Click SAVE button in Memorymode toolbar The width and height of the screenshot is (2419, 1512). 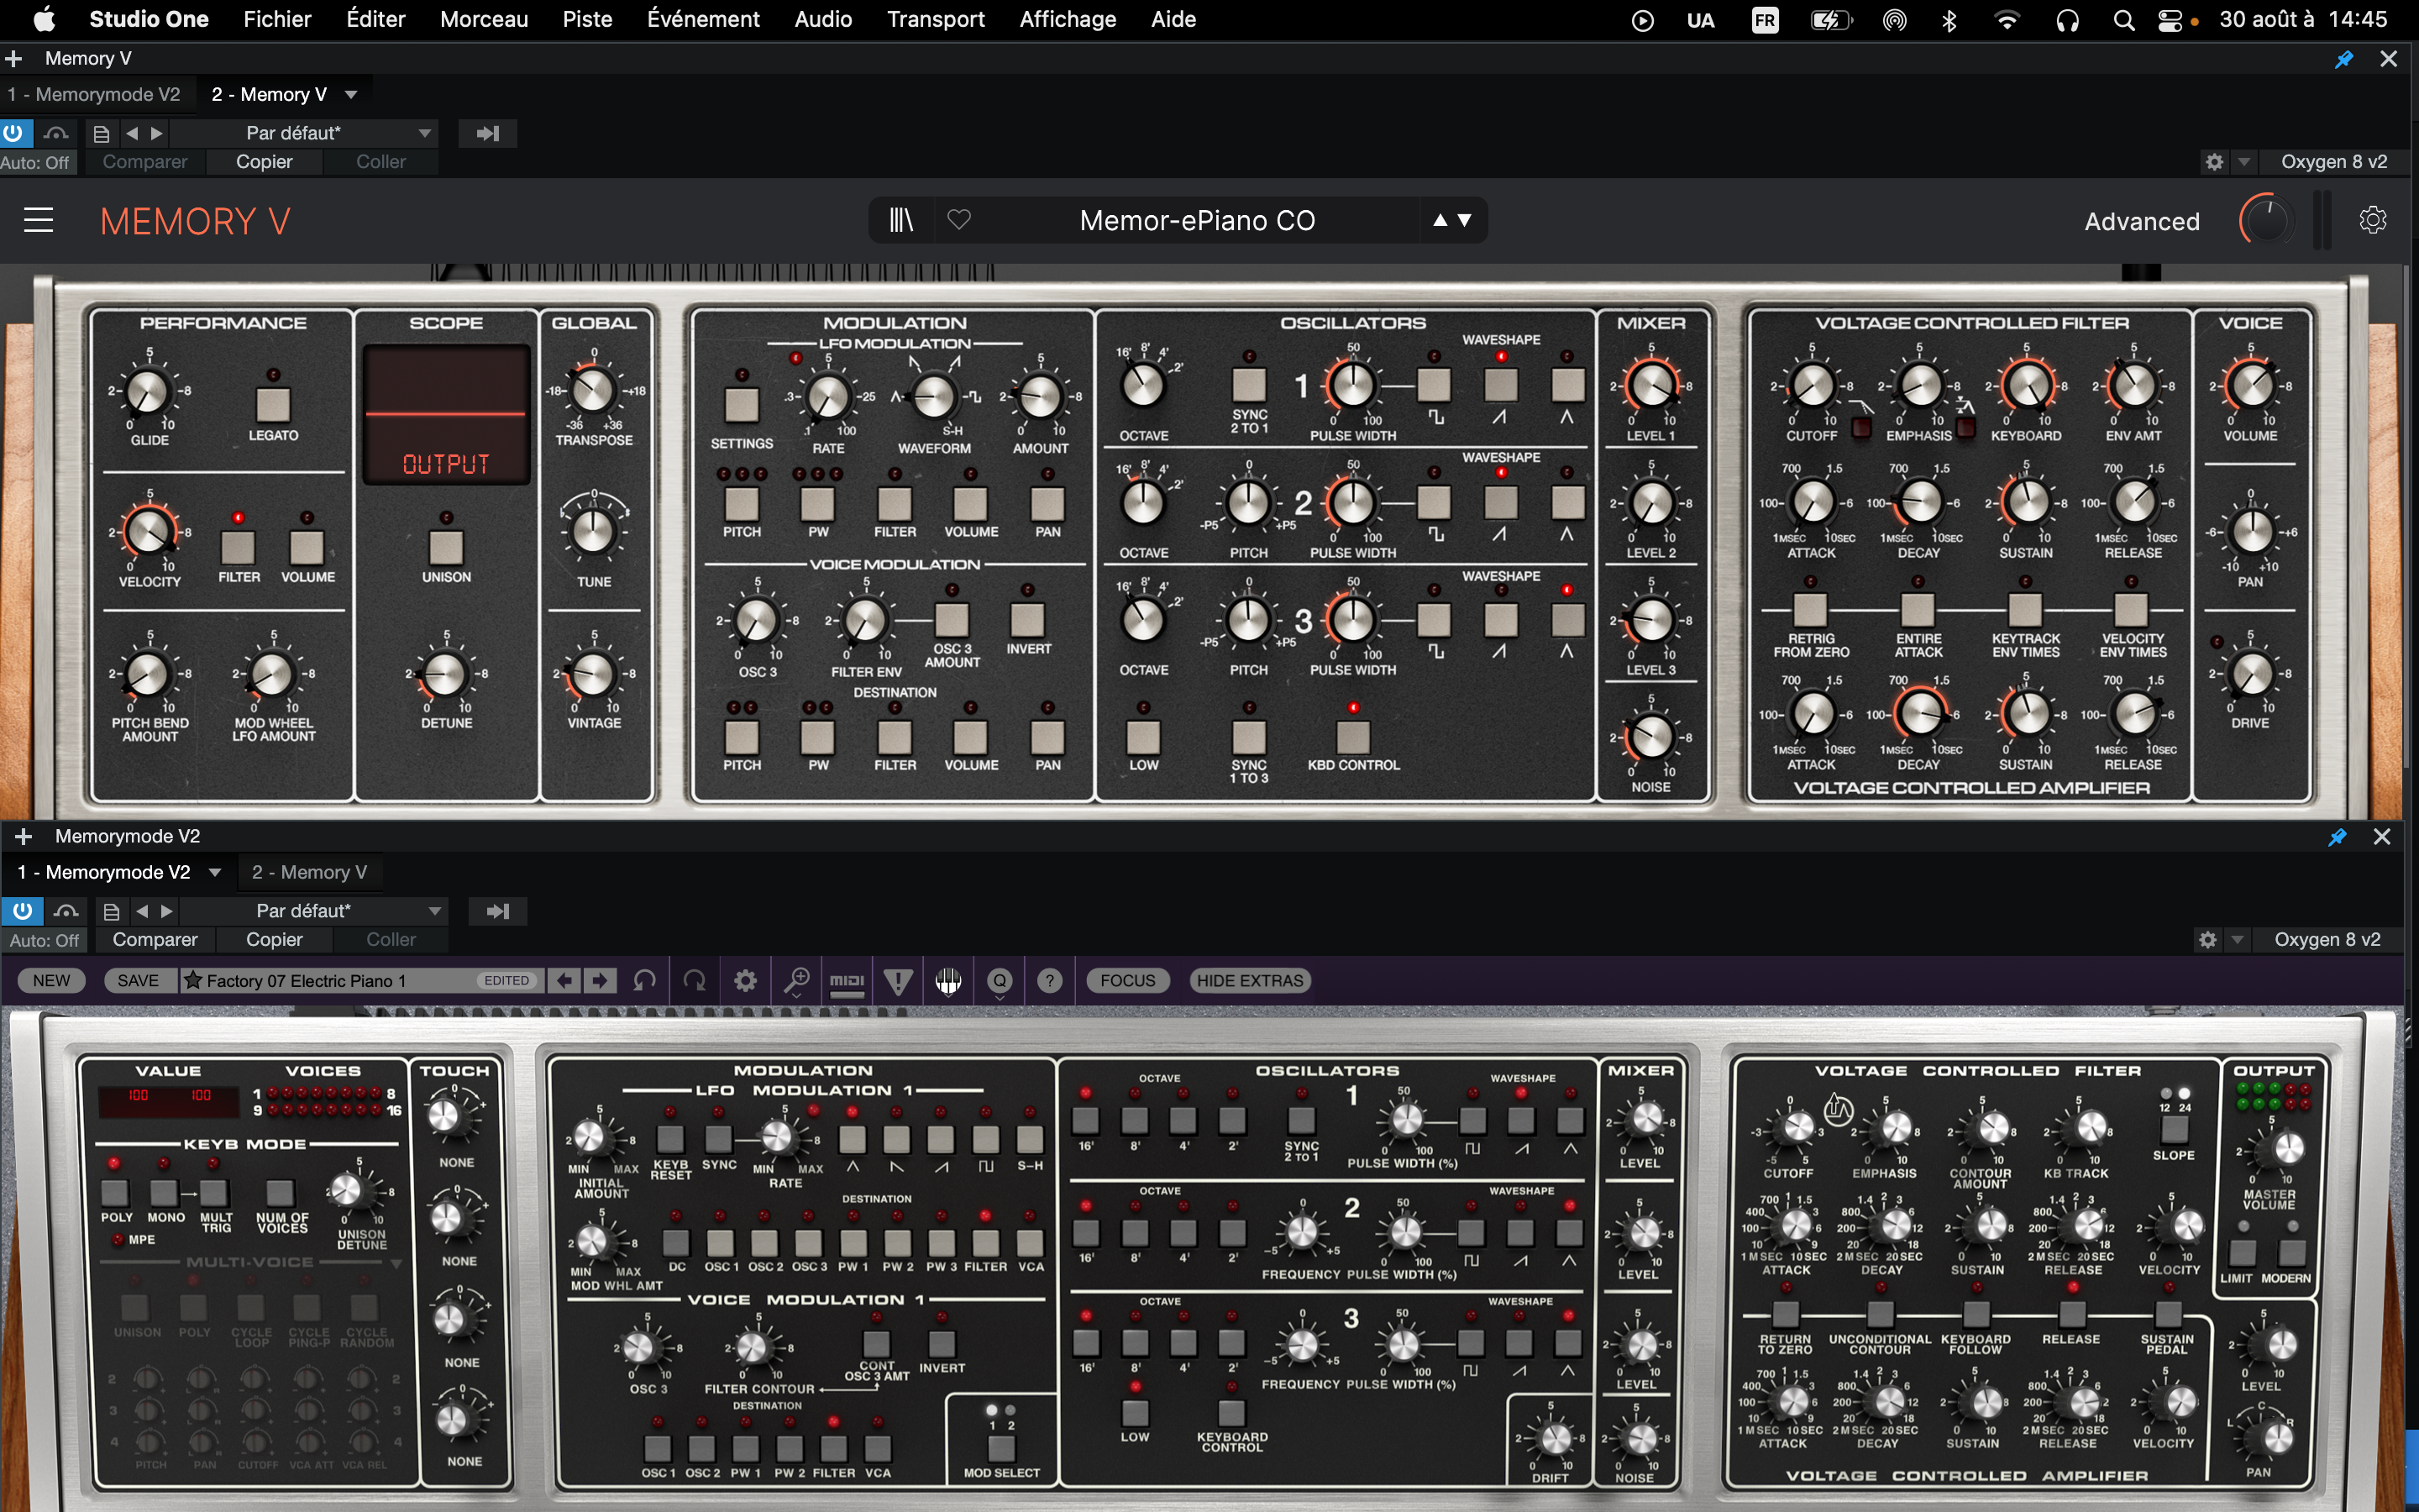coord(138,981)
